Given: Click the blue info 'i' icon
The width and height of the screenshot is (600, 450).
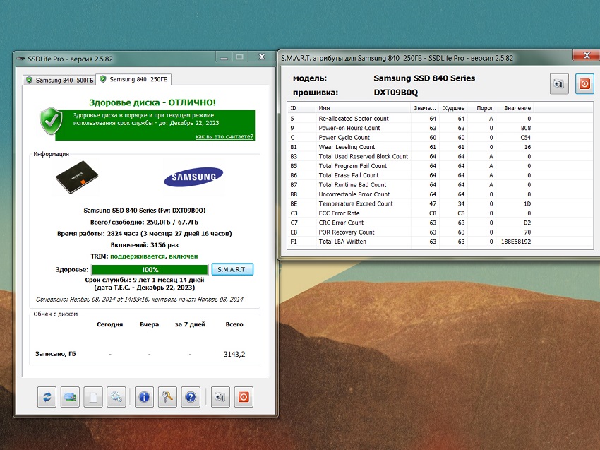Looking at the screenshot, I should (x=145, y=397).
